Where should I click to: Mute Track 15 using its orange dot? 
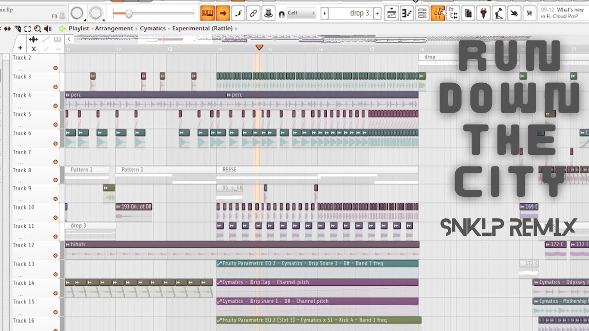[x=55, y=312]
